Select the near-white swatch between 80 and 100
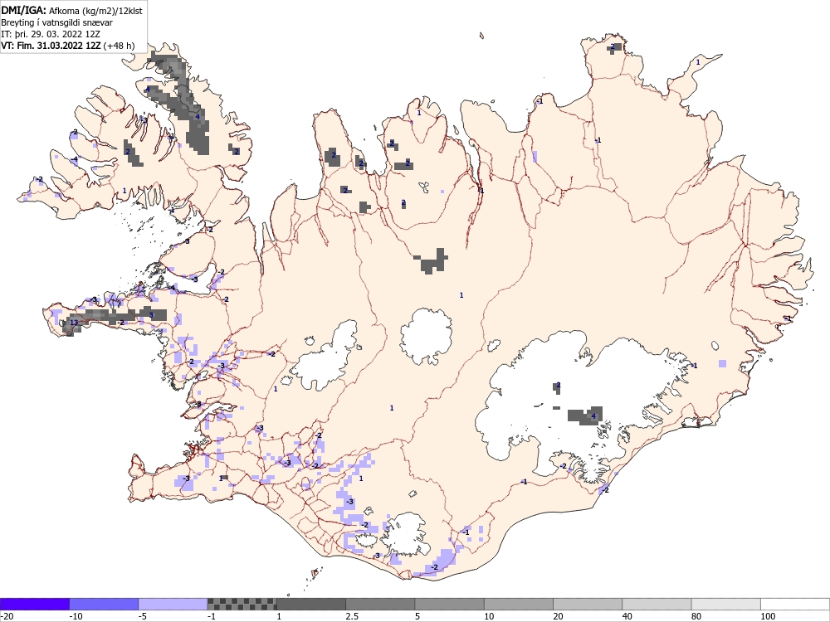This screenshot has width=830, height=622. 726,604
